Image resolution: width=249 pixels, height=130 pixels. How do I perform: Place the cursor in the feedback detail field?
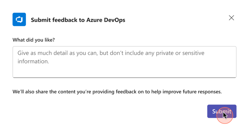coord(125,62)
